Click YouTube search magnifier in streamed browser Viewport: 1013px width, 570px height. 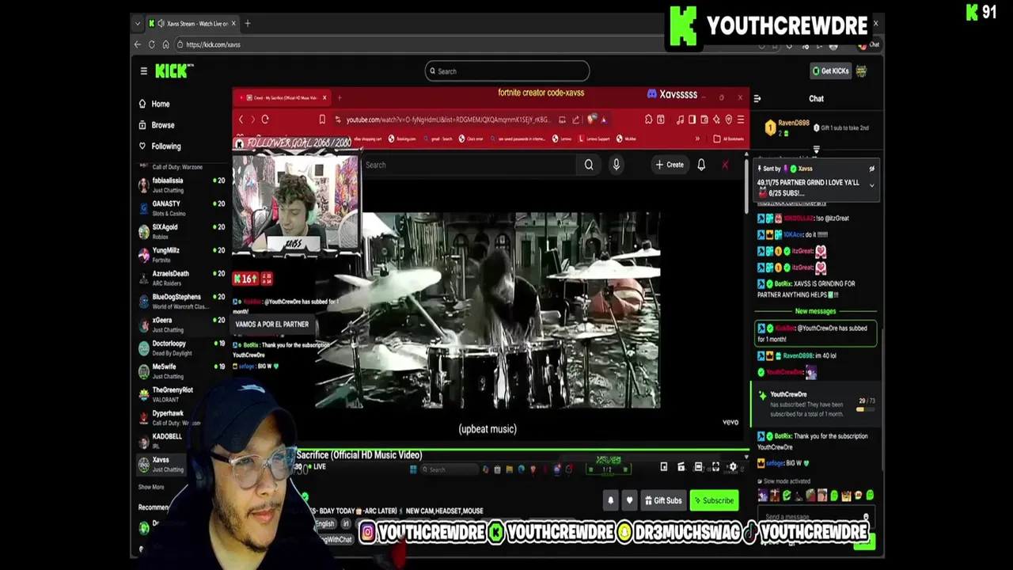[x=589, y=165]
